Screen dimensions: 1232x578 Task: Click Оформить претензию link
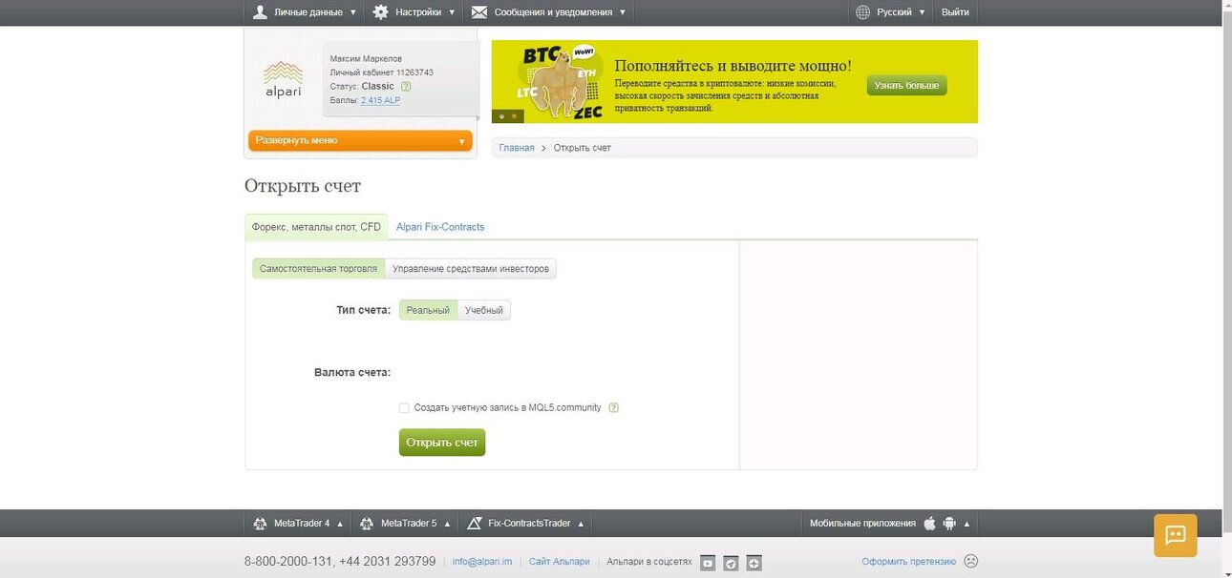point(909,562)
